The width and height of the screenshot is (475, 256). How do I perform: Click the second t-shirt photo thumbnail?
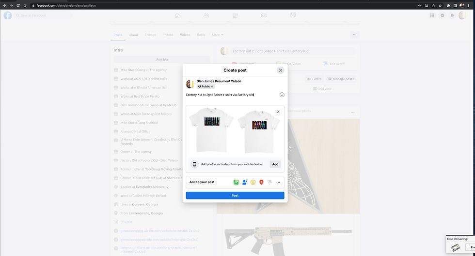coord(259,131)
